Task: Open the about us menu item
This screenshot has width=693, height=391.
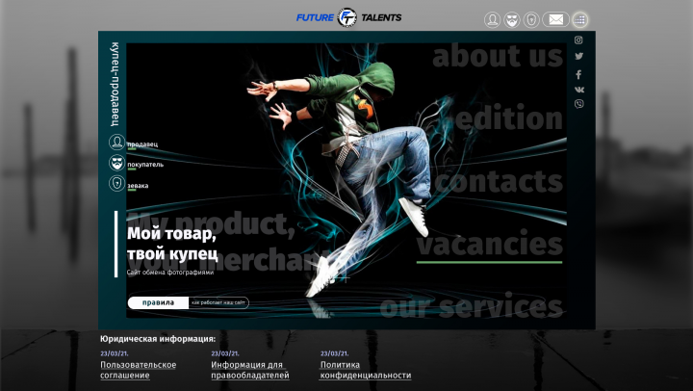Action: point(498,56)
